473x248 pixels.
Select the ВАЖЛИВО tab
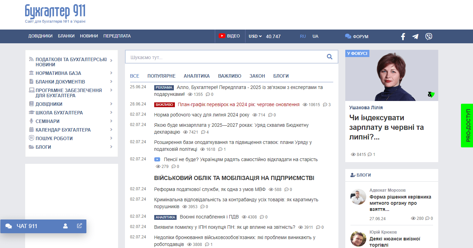(230, 76)
